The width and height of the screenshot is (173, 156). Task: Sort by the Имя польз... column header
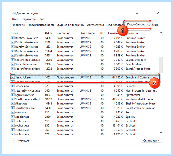pyautogui.click(x=87, y=33)
